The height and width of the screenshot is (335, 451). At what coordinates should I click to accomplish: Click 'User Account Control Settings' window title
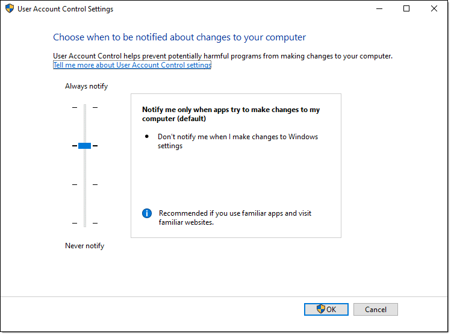(65, 9)
